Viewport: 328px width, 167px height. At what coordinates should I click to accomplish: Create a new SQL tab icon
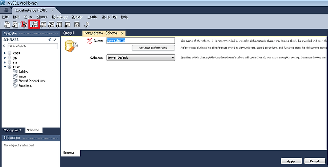click(7, 25)
